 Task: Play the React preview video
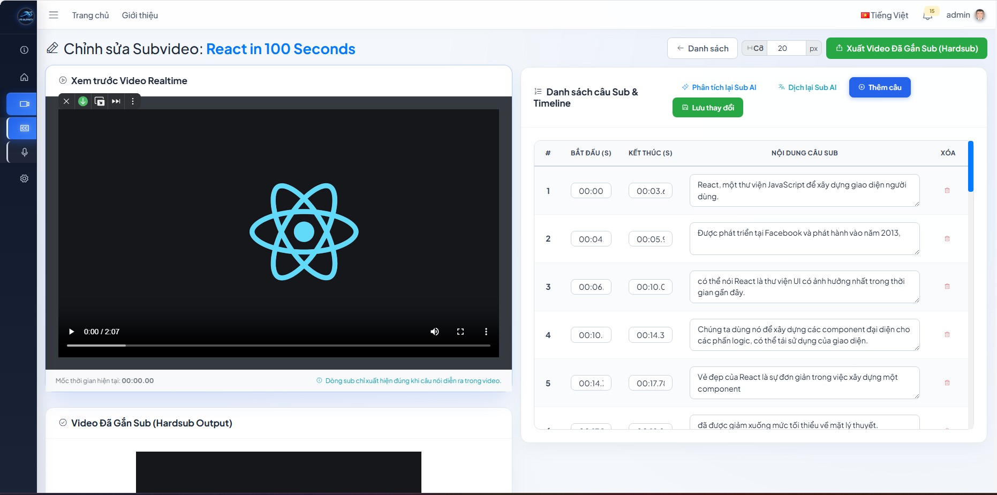click(x=71, y=332)
